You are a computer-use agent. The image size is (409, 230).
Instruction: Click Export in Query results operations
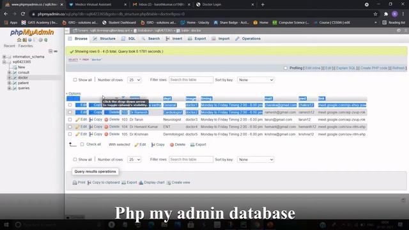point(129,183)
